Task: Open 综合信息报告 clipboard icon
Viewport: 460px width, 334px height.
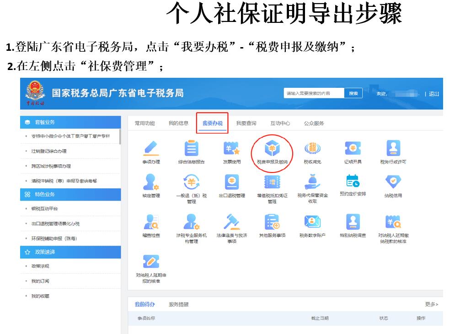Action: (x=191, y=149)
